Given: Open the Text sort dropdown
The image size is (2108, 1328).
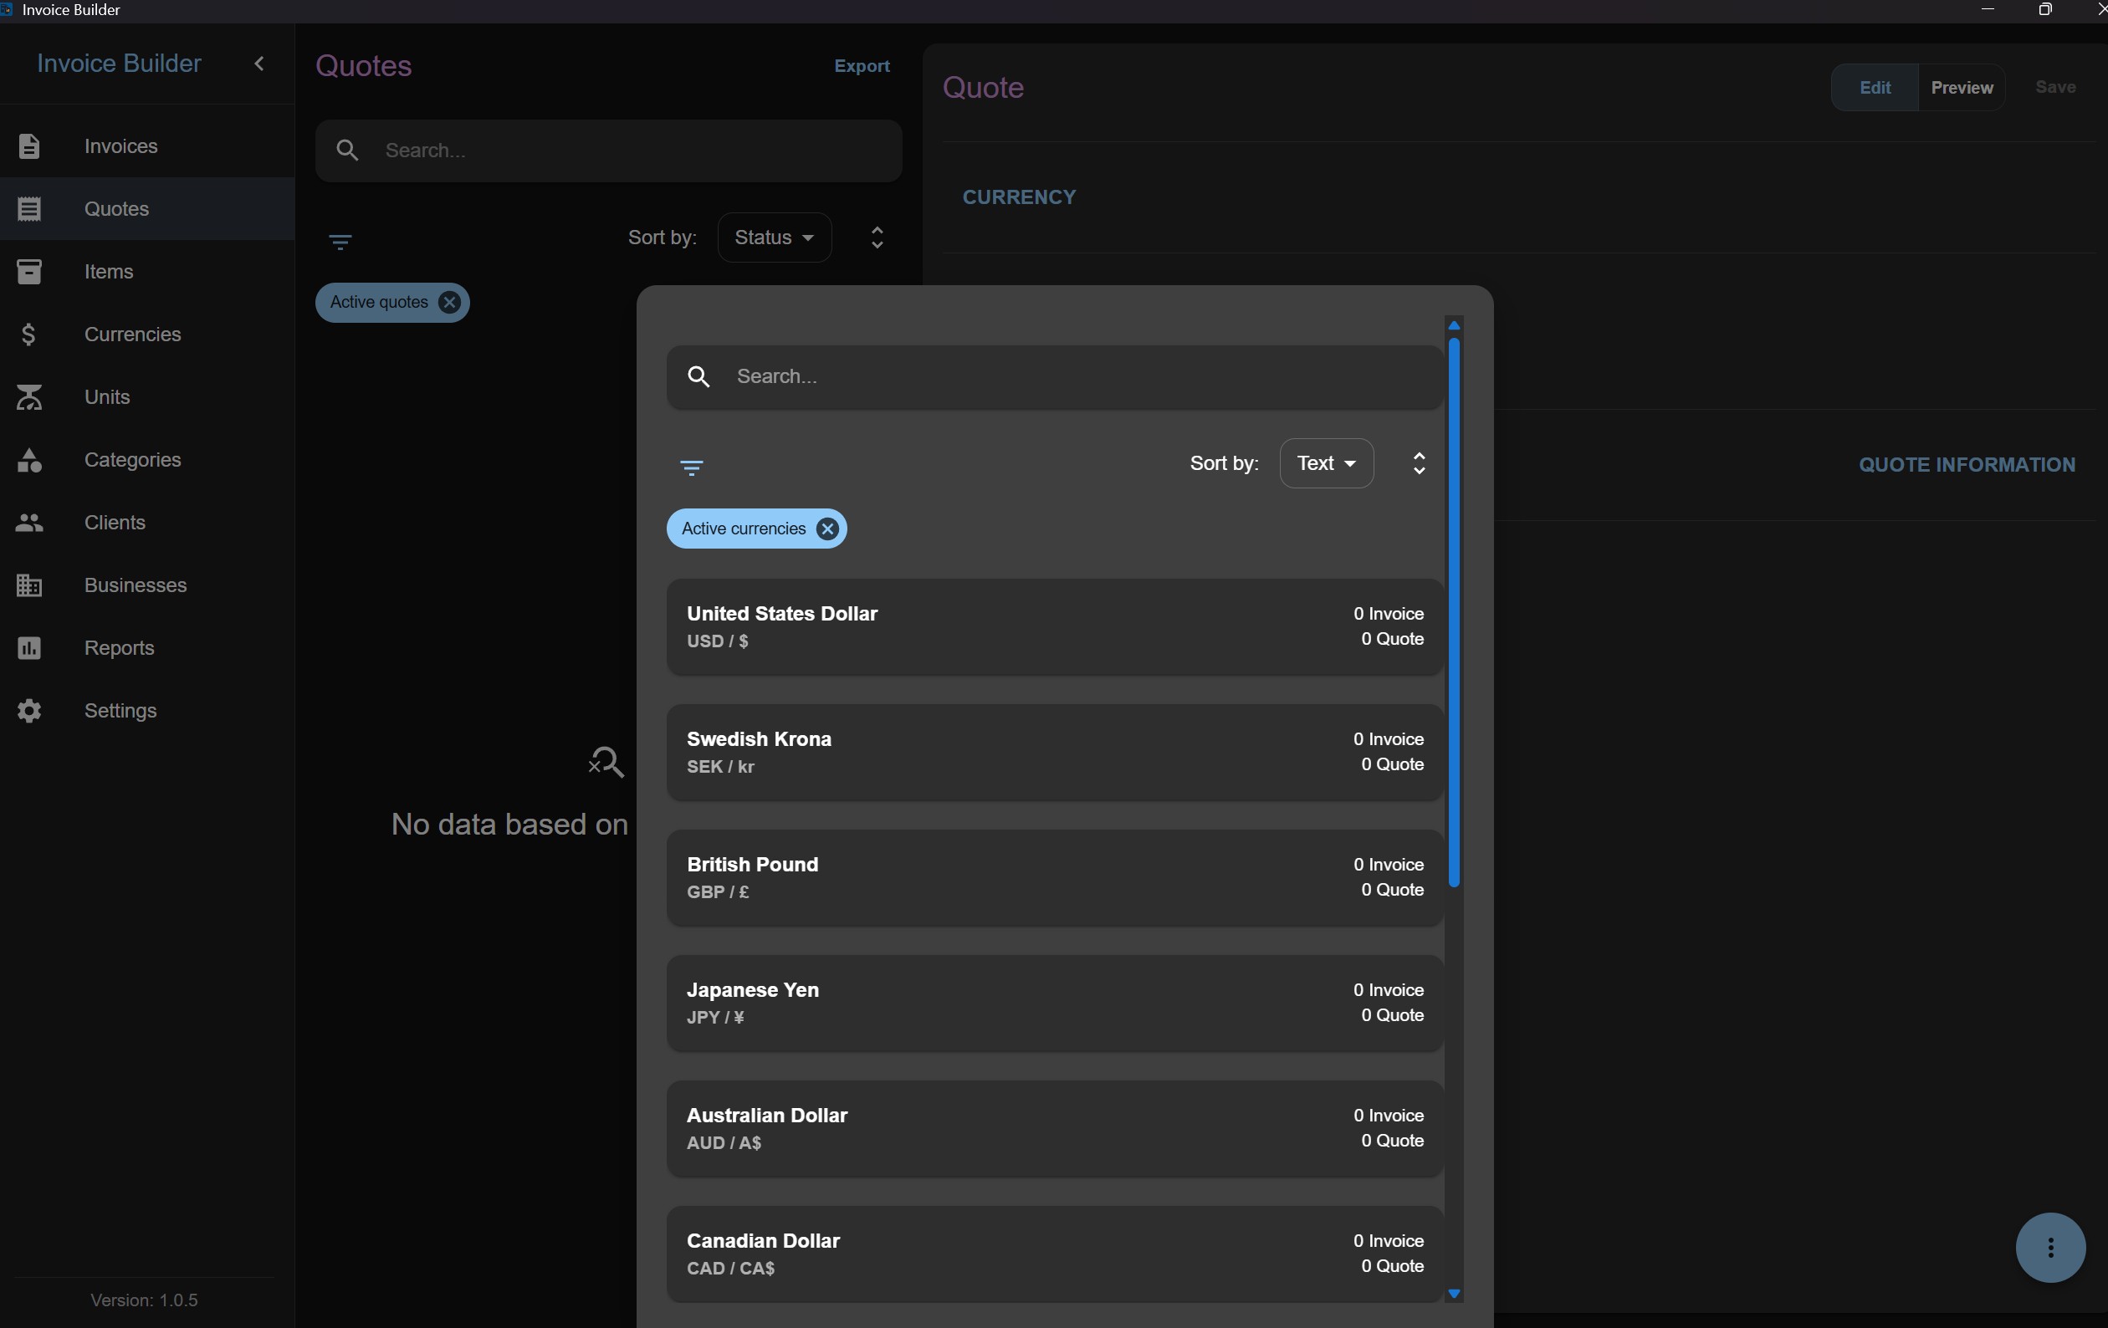Looking at the screenshot, I should [x=1326, y=463].
